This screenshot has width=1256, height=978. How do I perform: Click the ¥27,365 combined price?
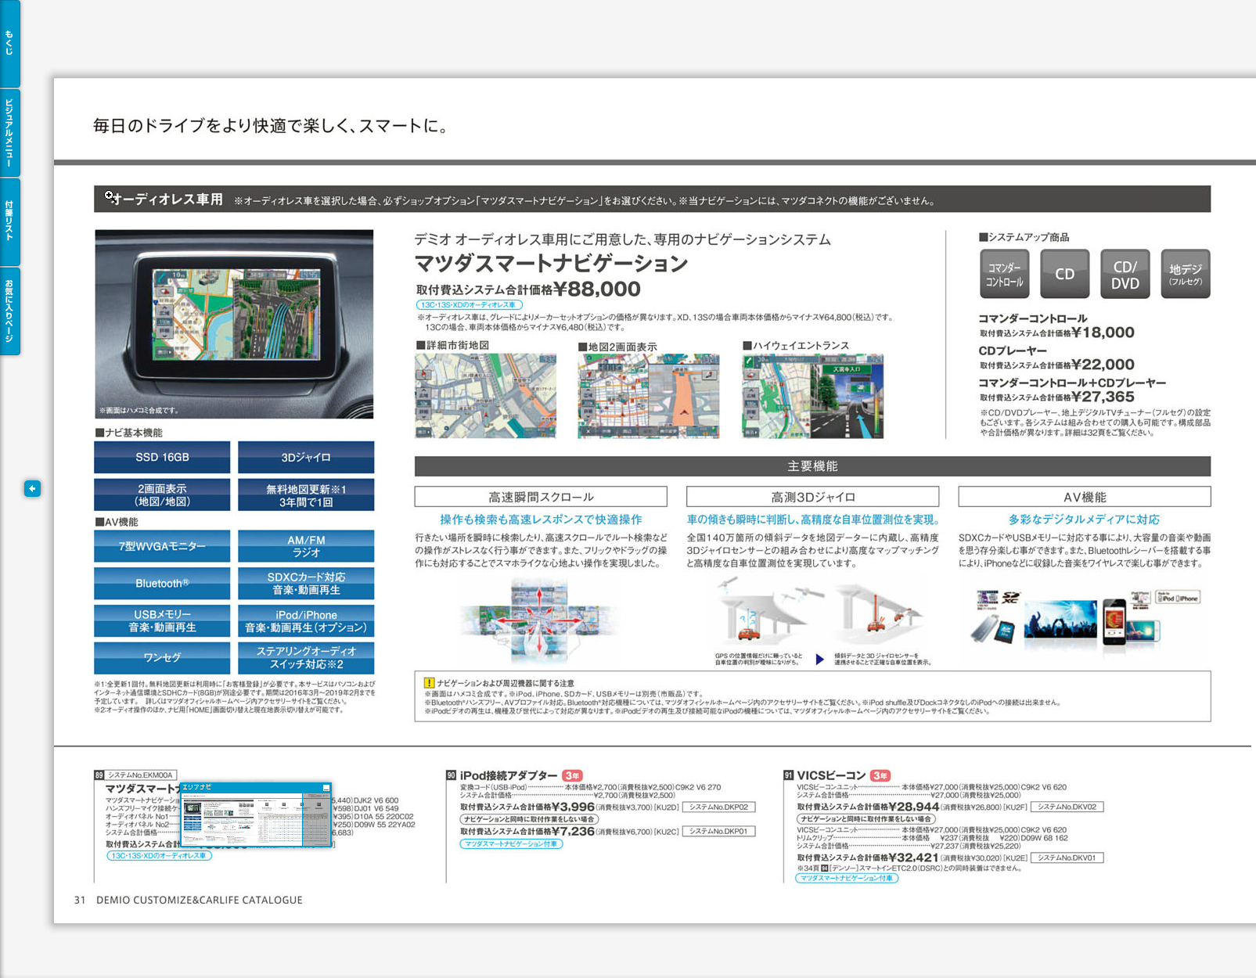(1103, 397)
